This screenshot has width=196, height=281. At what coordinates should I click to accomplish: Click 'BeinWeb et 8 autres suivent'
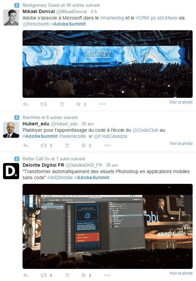click(50, 118)
